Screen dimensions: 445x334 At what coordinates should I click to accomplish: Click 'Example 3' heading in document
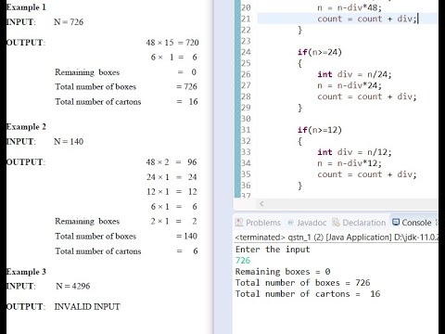(26, 272)
